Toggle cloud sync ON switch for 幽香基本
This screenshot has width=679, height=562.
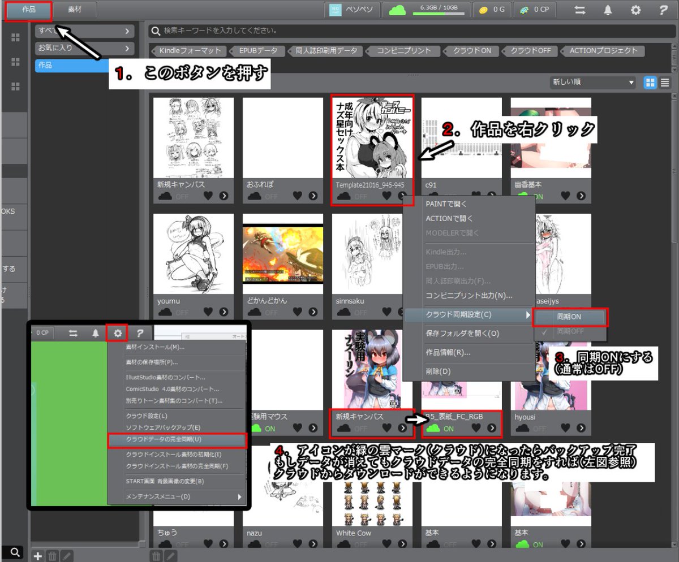click(529, 196)
